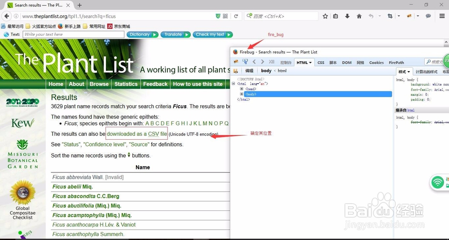Expand the body node in Firebug tree
The width and height of the screenshot is (449, 240).
[242, 94]
